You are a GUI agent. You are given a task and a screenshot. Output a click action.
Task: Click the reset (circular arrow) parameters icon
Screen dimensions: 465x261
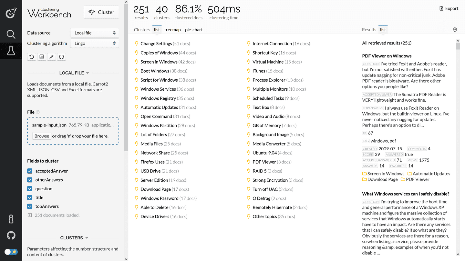coord(31,57)
